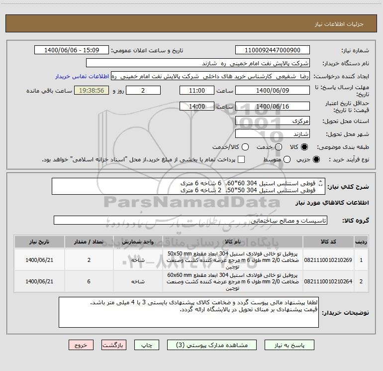Screen dimensions: 383x371
Task: Click the نام کالا column header
Action: click(233, 242)
